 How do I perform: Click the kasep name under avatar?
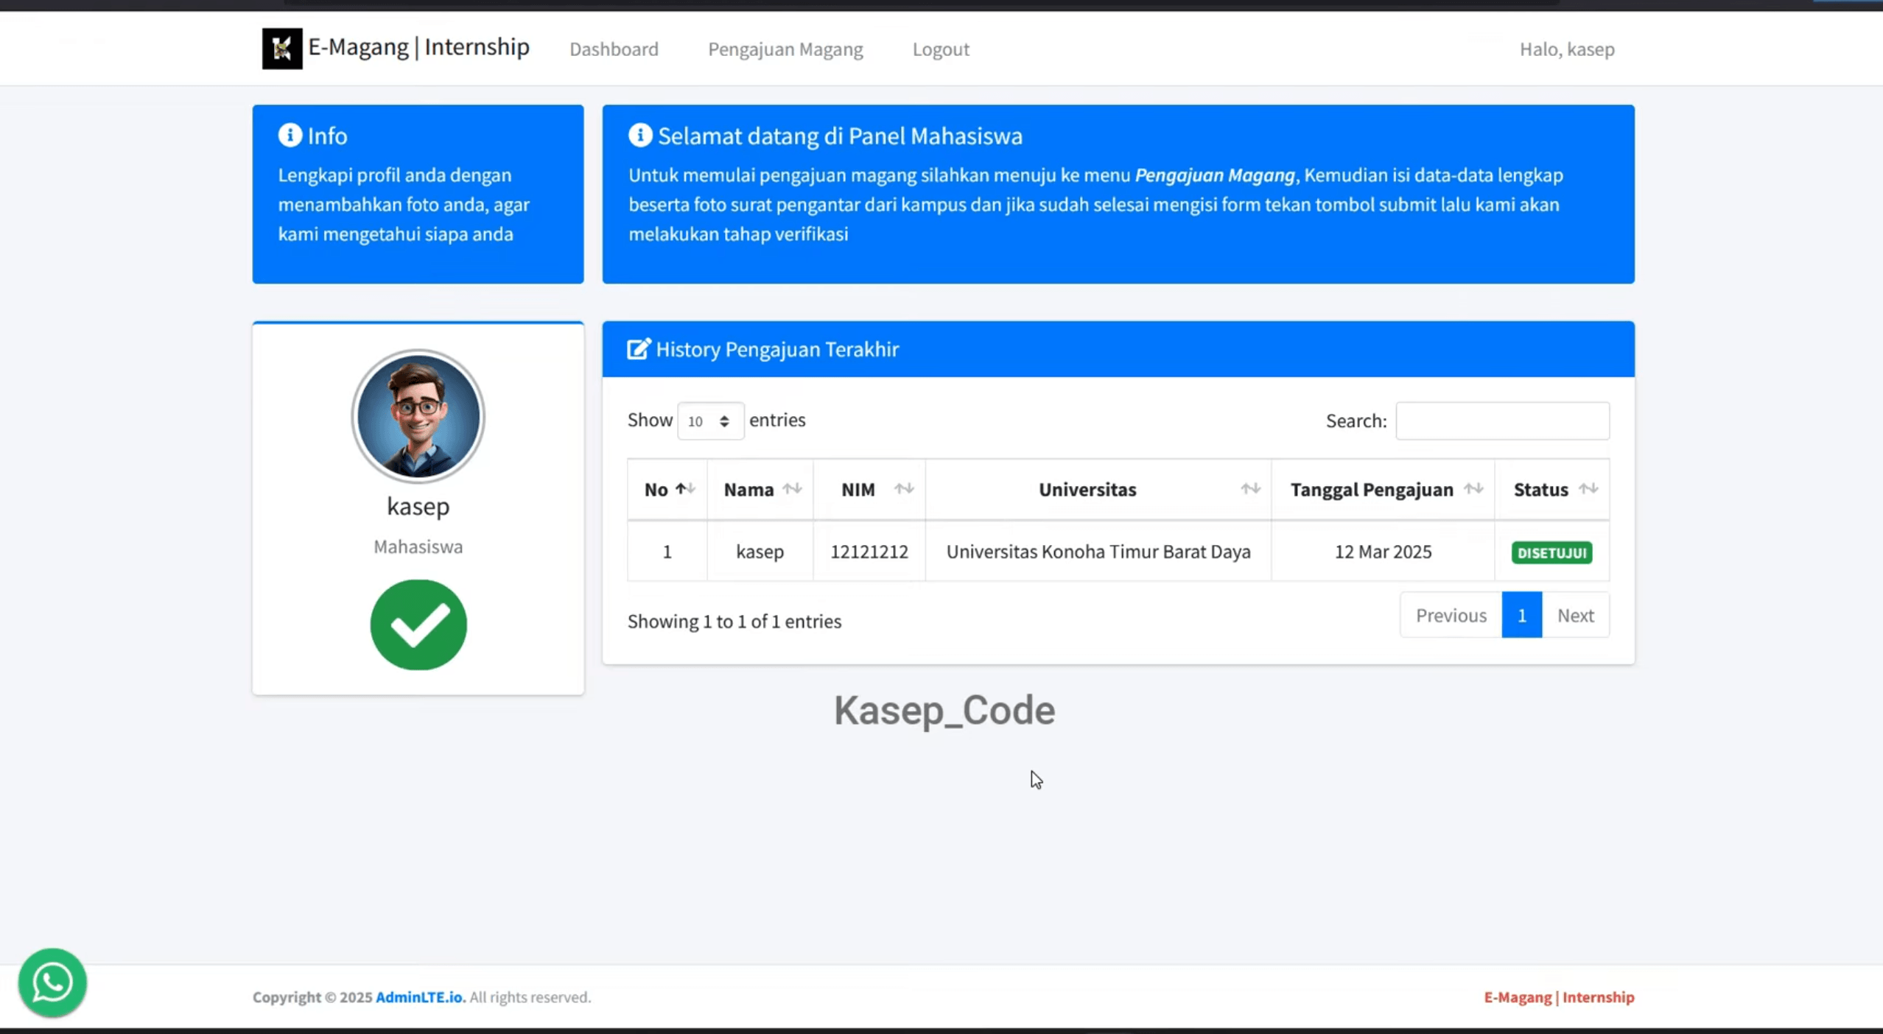[418, 507]
